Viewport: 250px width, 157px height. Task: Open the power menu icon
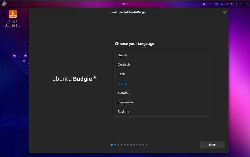[241, 4]
